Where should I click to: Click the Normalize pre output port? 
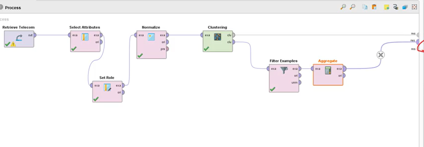167,49
